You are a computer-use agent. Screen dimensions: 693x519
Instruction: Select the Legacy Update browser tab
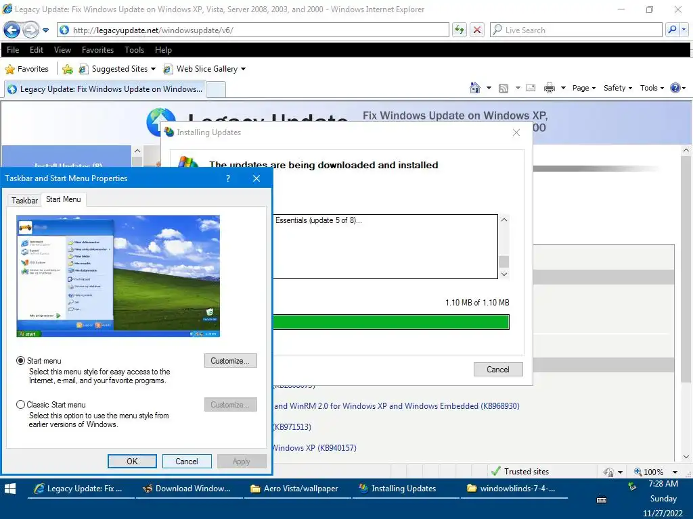[105, 89]
